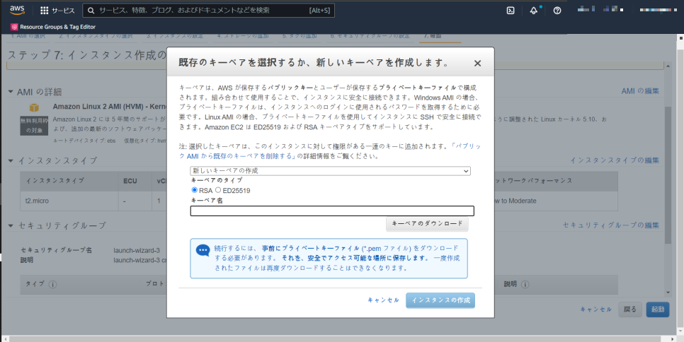The height and width of the screenshot is (342, 684).
Task: Switch to step 6 セキュリティグループの設定 tab
Action: click(x=370, y=35)
